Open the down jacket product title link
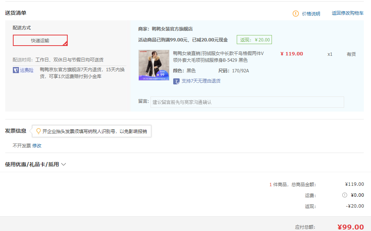 tap(218, 57)
